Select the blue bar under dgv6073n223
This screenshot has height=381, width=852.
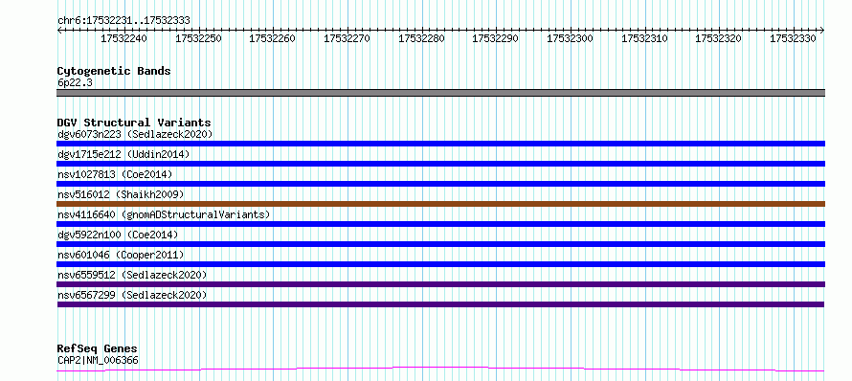[x=440, y=144]
